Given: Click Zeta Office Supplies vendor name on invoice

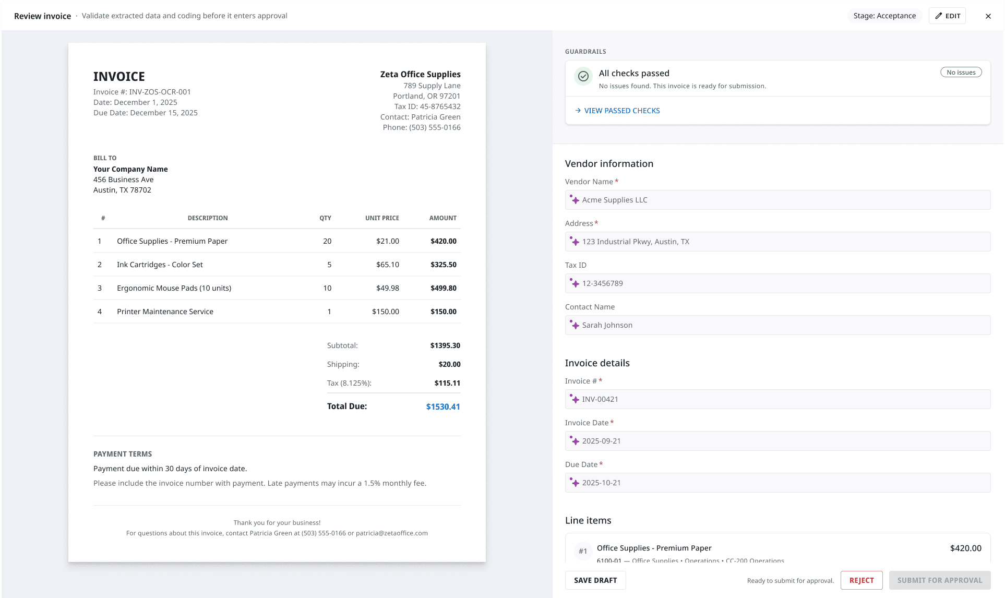Looking at the screenshot, I should 420,74.
